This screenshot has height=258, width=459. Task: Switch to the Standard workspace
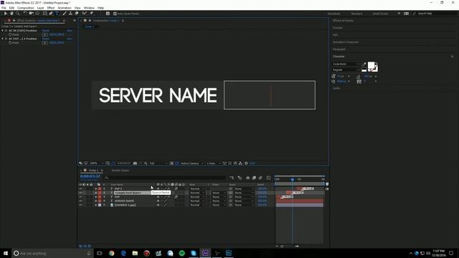pos(356,14)
